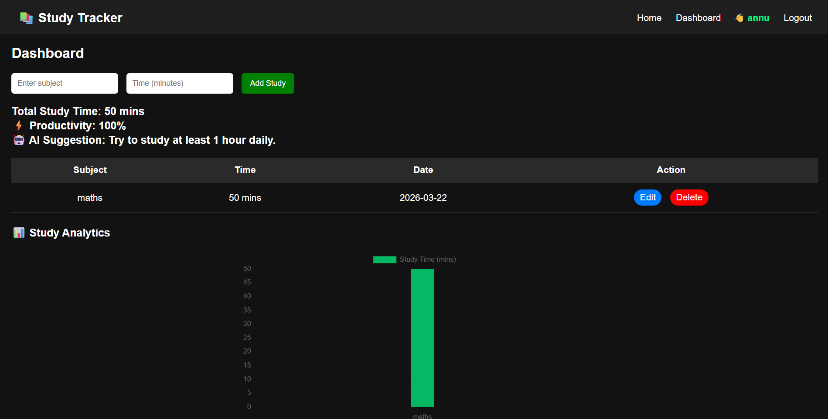Click the Study Tracker books logo icon
This screenshot has width=828, height=419.
pos(26,18)
